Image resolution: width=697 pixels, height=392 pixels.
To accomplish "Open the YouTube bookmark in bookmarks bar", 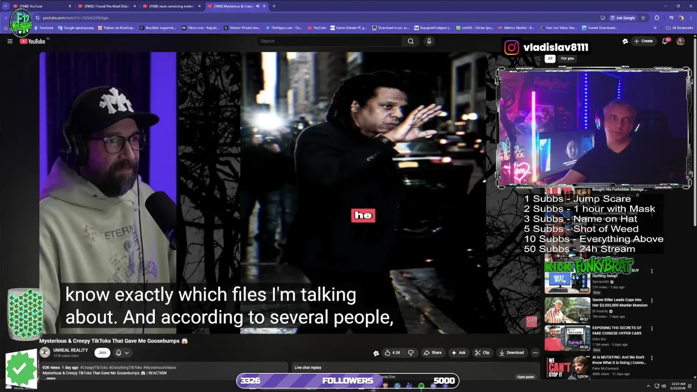I will pyautogui.click(x=316, y=28).
